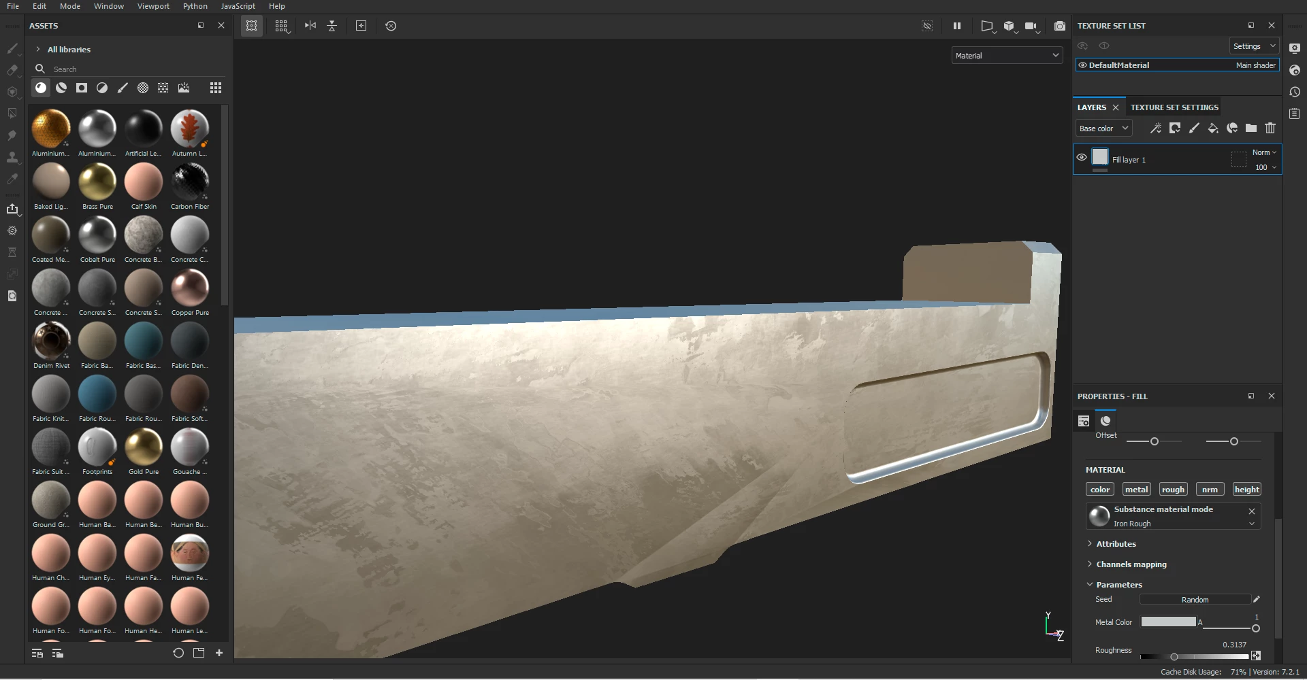Viewport: 1307px width, 680px height.
Task: Filter assets by smart masks
Action: (x=82, y=88)
